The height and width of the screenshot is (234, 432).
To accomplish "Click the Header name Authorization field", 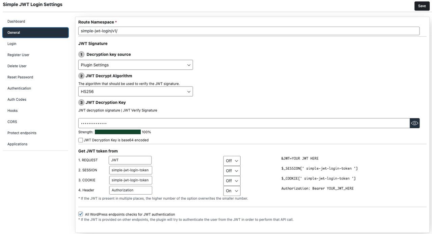I will (131, 190).
